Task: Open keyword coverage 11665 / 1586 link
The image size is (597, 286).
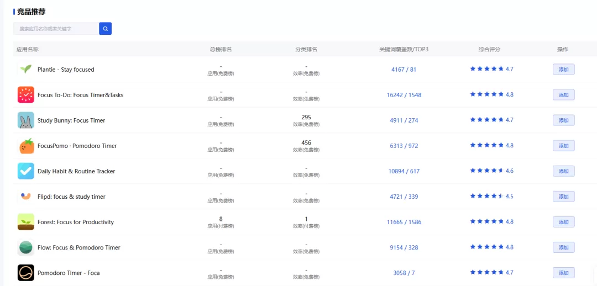Action: coord(404,222)
